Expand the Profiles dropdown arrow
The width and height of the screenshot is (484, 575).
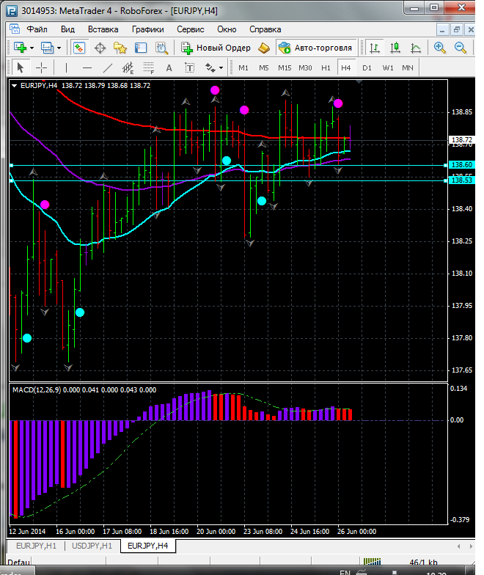pos(59,48)
